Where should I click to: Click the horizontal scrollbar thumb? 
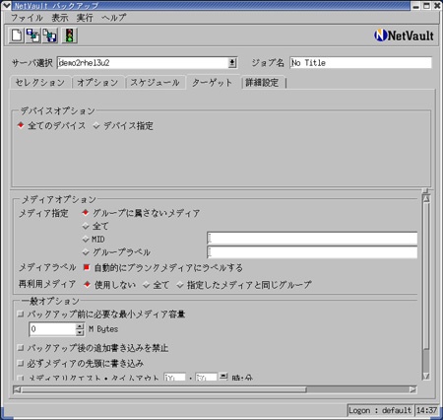coord(164,389)
